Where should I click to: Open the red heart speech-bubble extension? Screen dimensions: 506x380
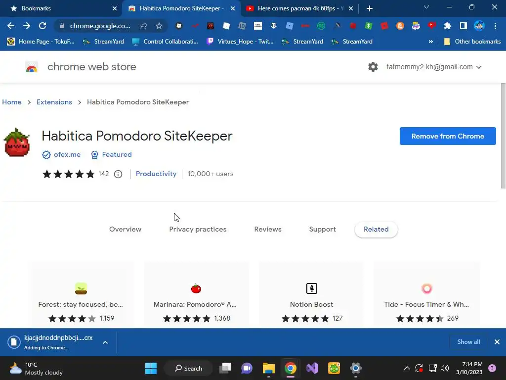point(432,26)
